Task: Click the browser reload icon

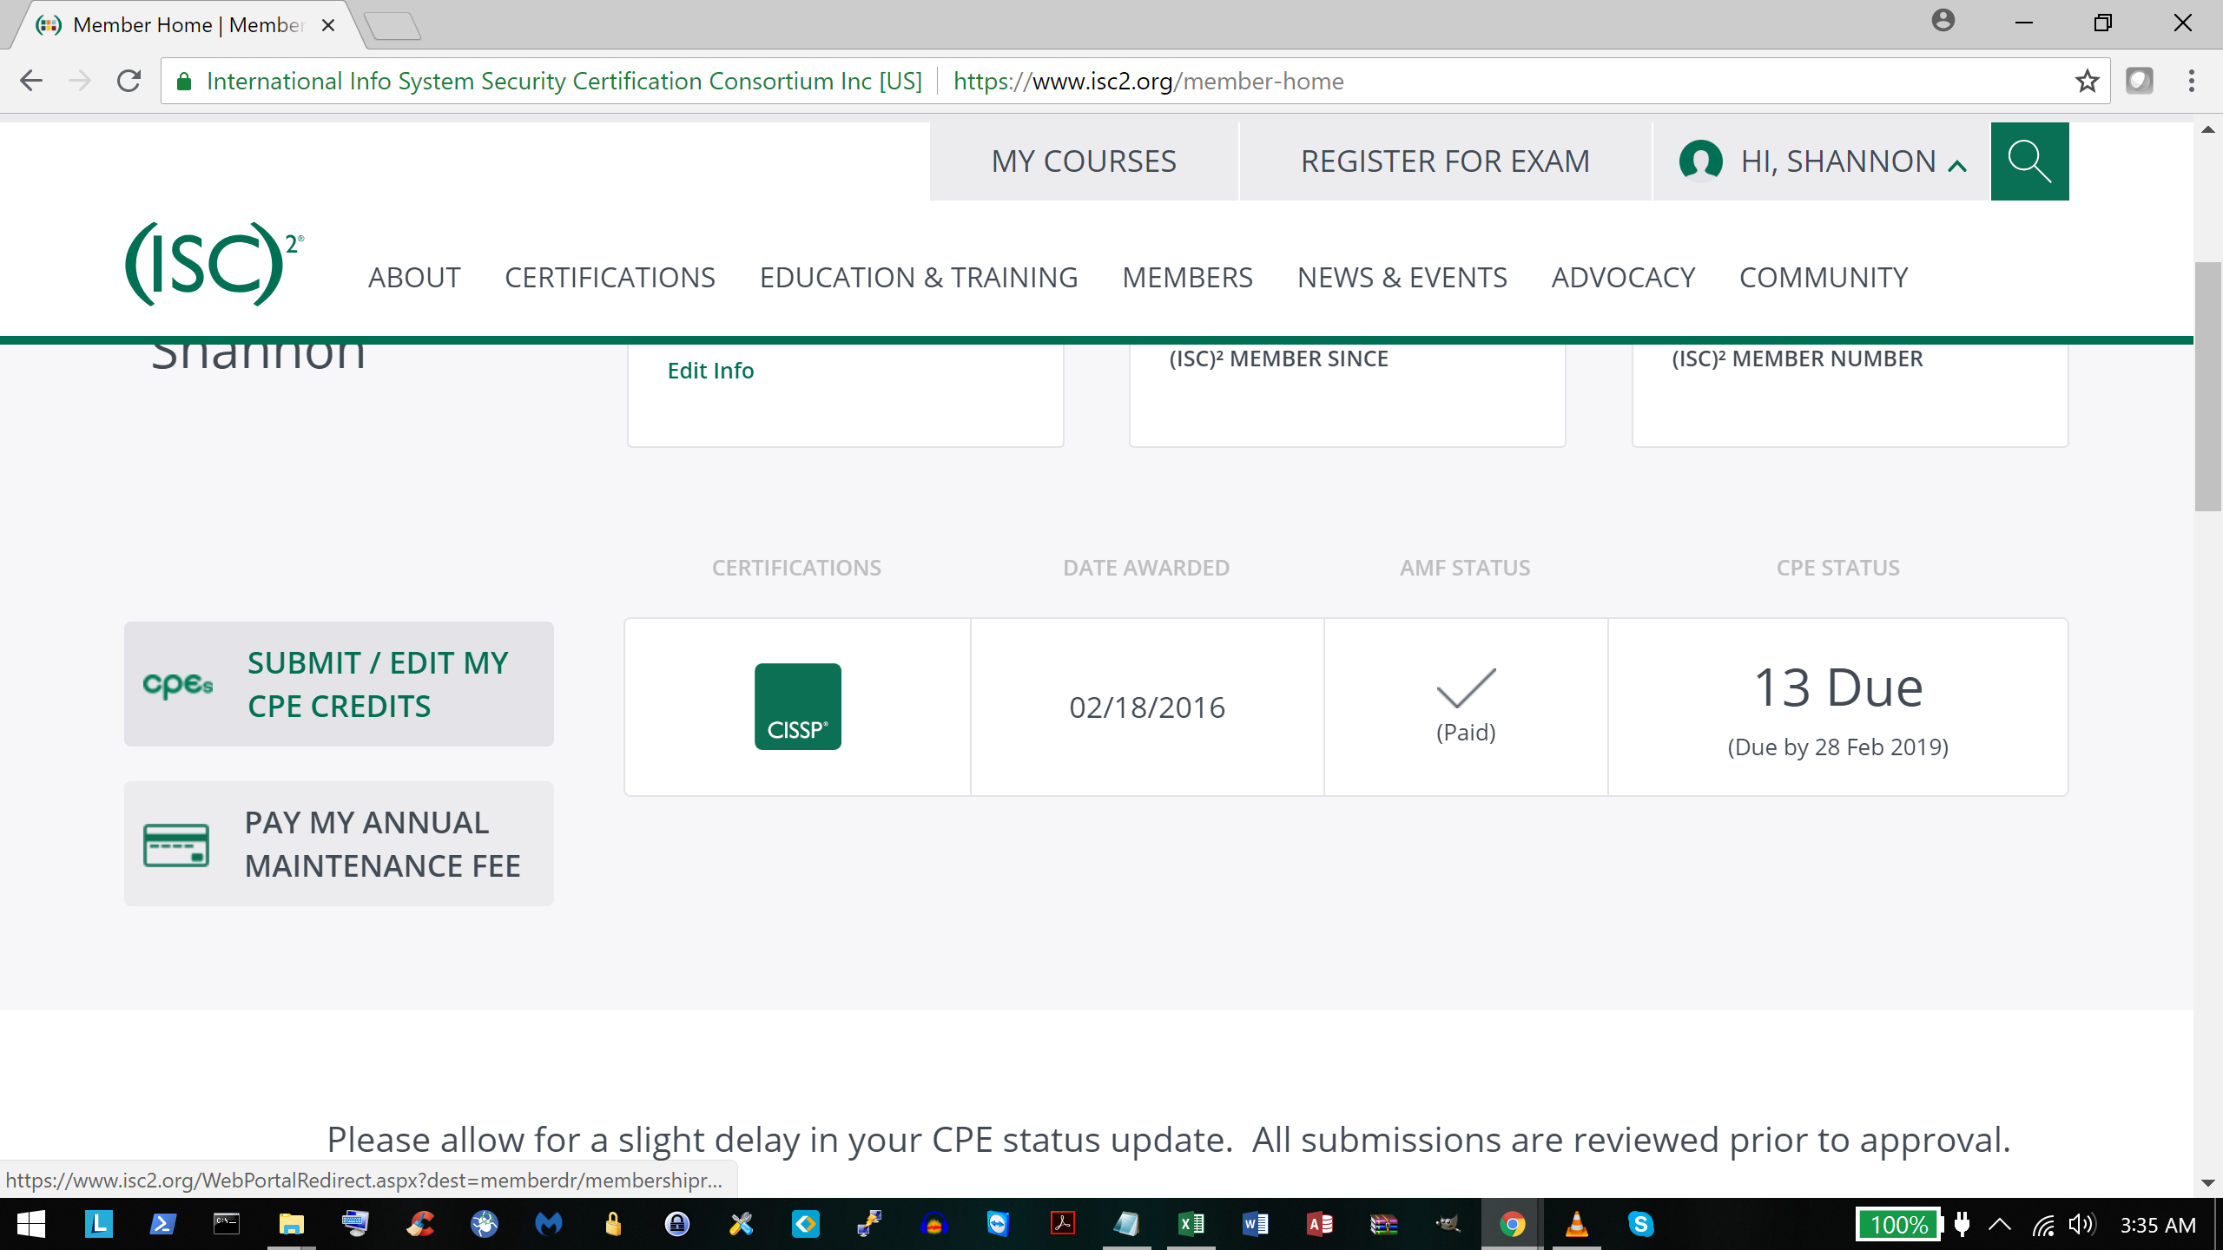Action: (129, 82)
